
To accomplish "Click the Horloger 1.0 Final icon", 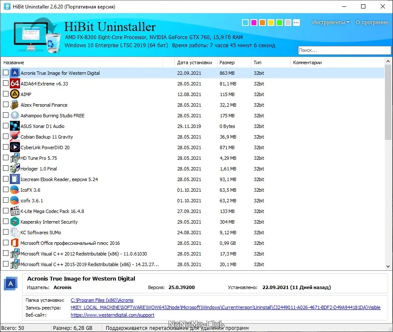I will [x=15, y=168].
